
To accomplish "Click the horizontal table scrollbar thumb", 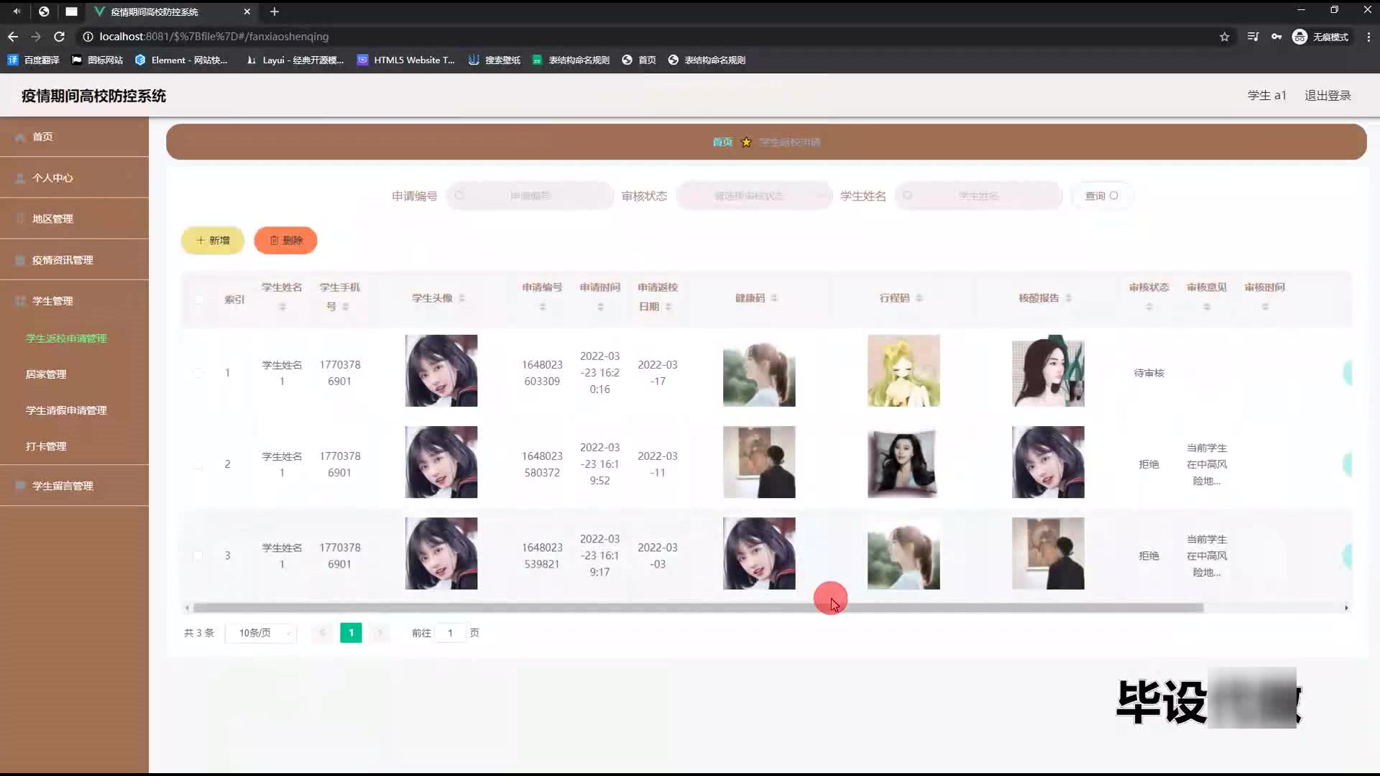I will click(x=698, y=608).
